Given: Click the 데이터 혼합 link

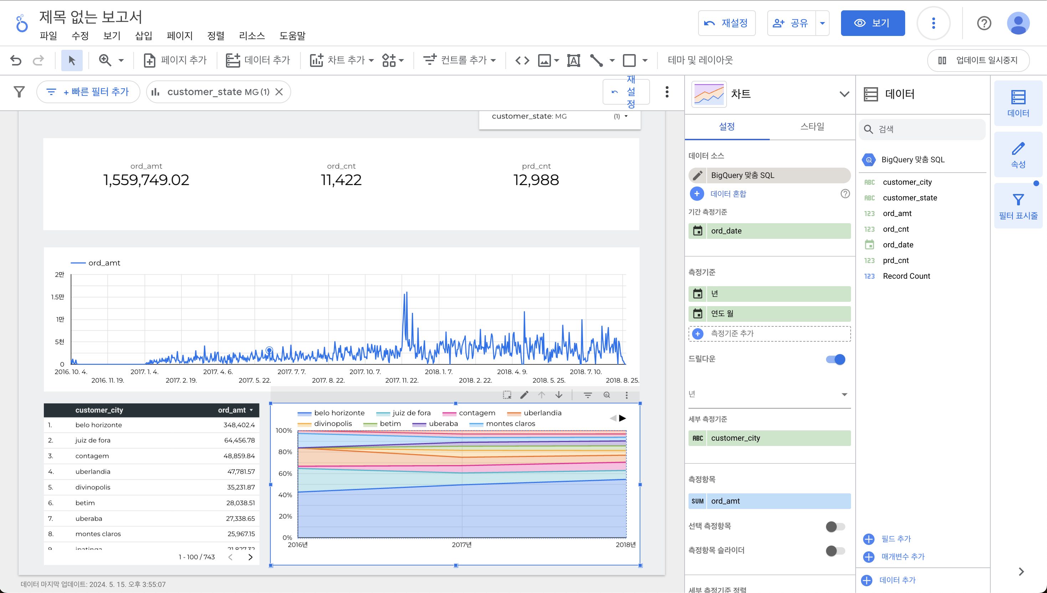Looking at the screenshot, I should (x=728, y=194).
